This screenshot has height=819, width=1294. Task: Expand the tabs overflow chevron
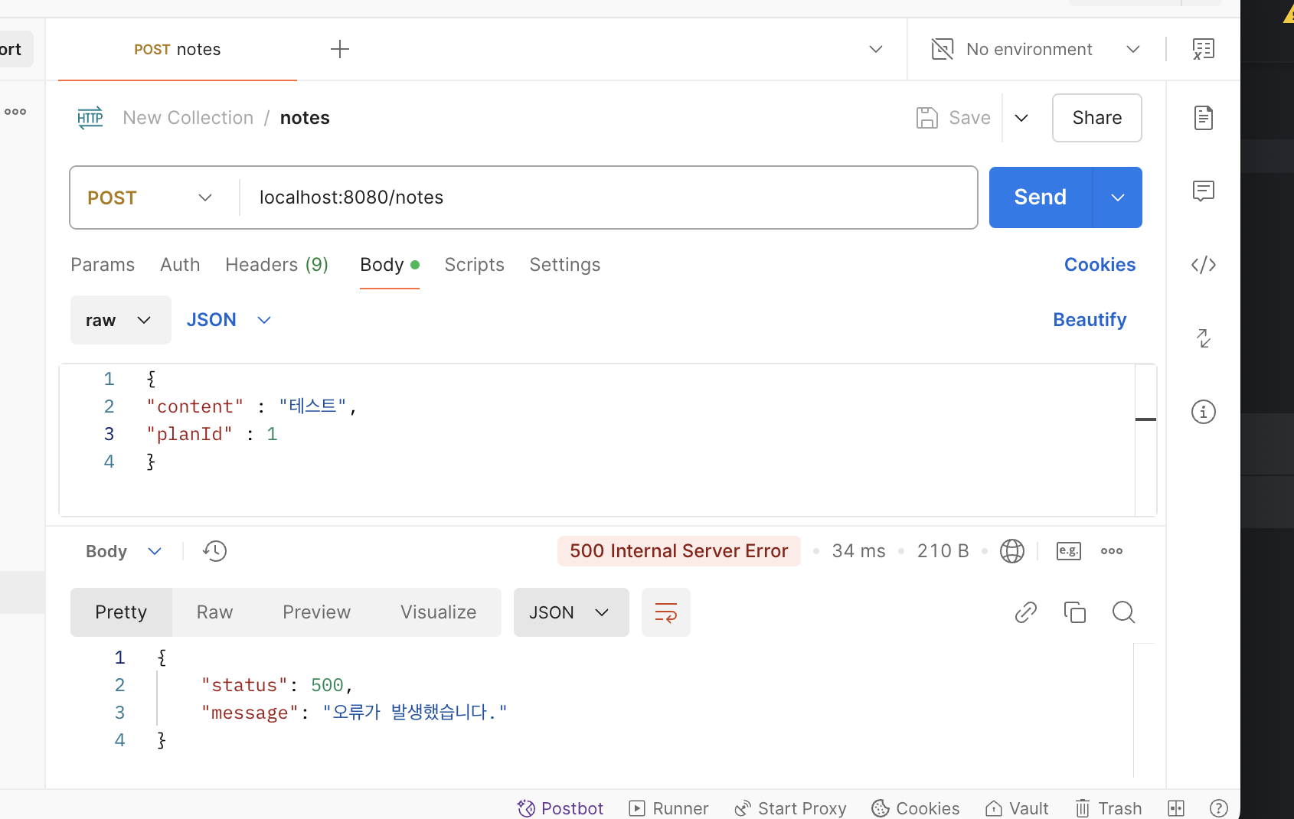click(876, 49)
